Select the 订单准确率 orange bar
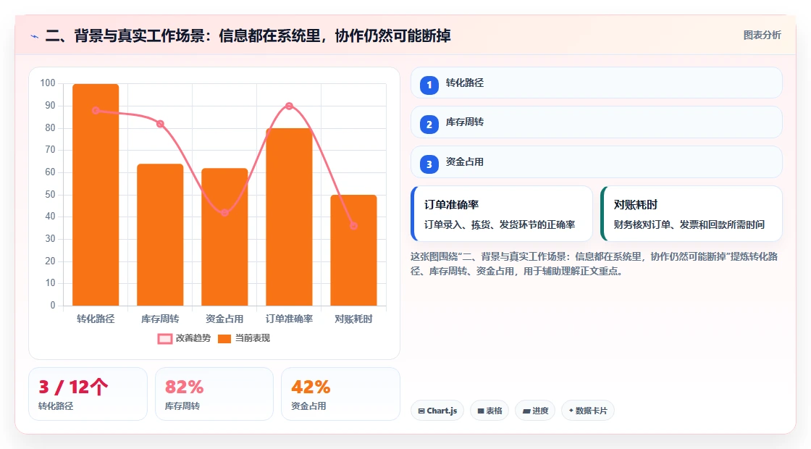This screenshot has width=811, height=449. (289, 217)
